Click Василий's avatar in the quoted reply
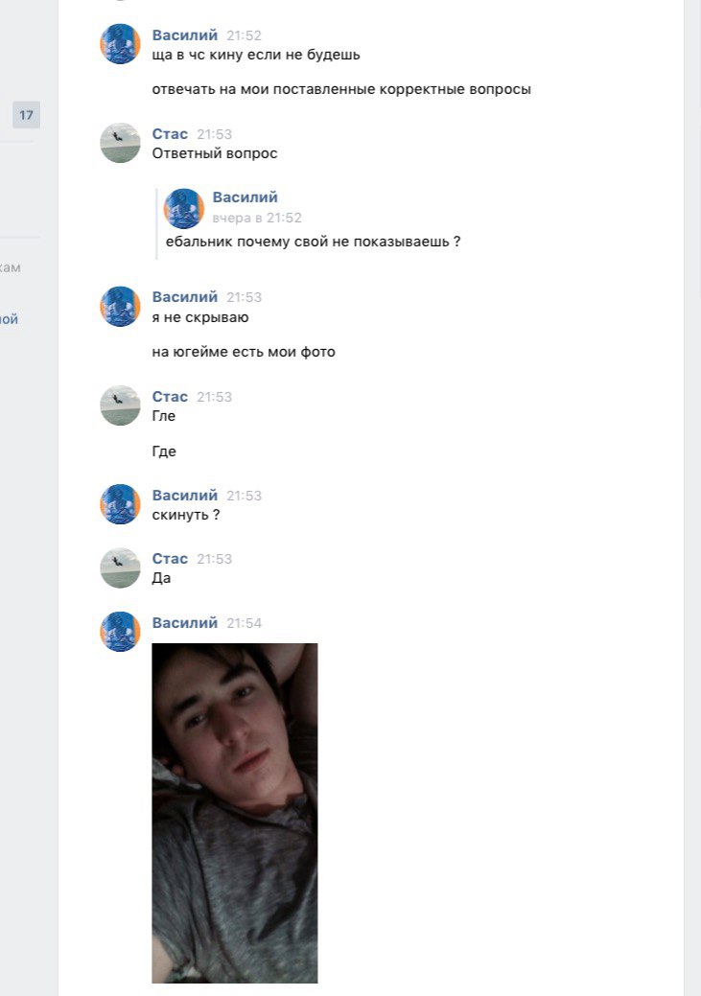Image resolution: width=701 pixels, height=996 pixels. point(184,208)
